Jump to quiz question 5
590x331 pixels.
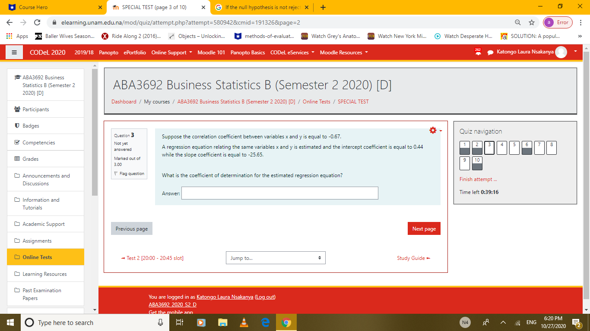pos(514,148)
